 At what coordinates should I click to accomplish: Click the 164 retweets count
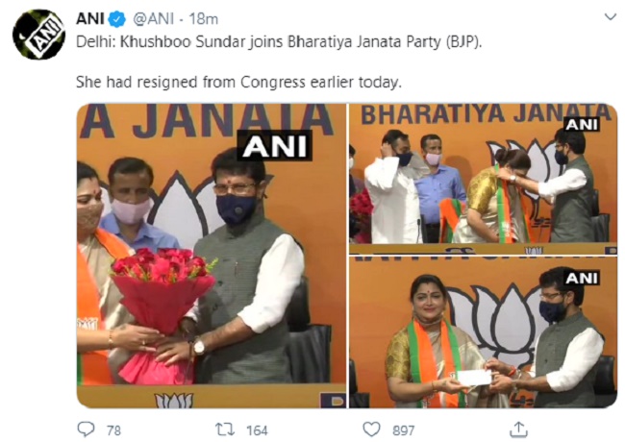[257, 430]
